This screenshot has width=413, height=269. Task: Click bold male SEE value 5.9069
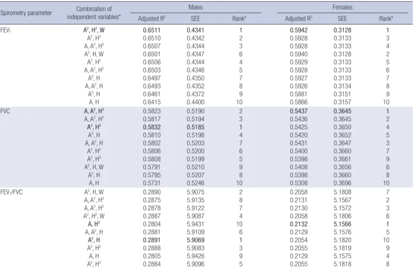pyautogui.click(x=195, y=240)
